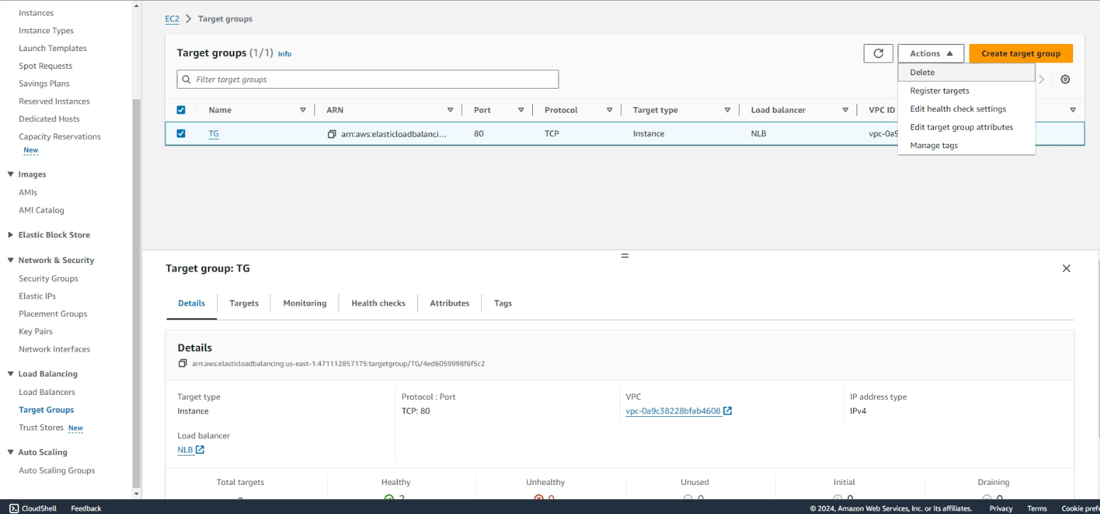
Task: Expand the Elastic Block Store section
Action: click(x=11, y=235)
